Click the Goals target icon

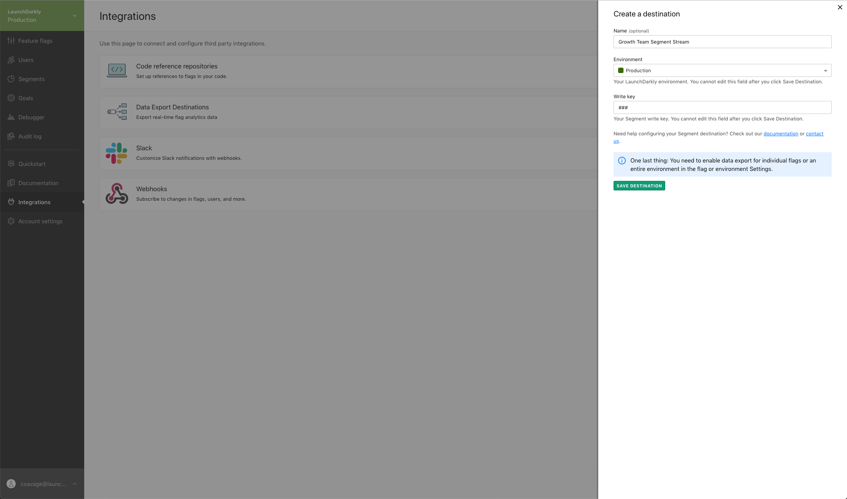coord(11,98)
